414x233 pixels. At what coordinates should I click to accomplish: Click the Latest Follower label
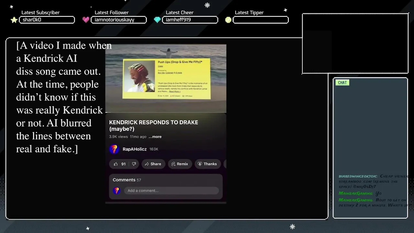tap(112, 13)
